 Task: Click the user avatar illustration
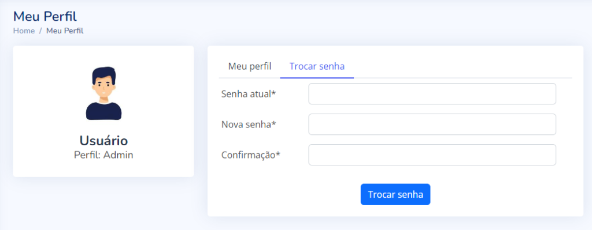point(103,93)
